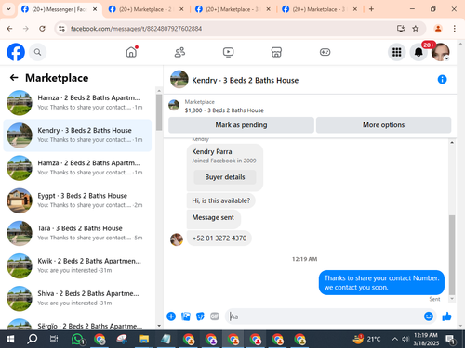Image resolution: width=465 pixels, height=348 pixels.
Task: View site information icon in address bar
Action: tap(61, 29)
